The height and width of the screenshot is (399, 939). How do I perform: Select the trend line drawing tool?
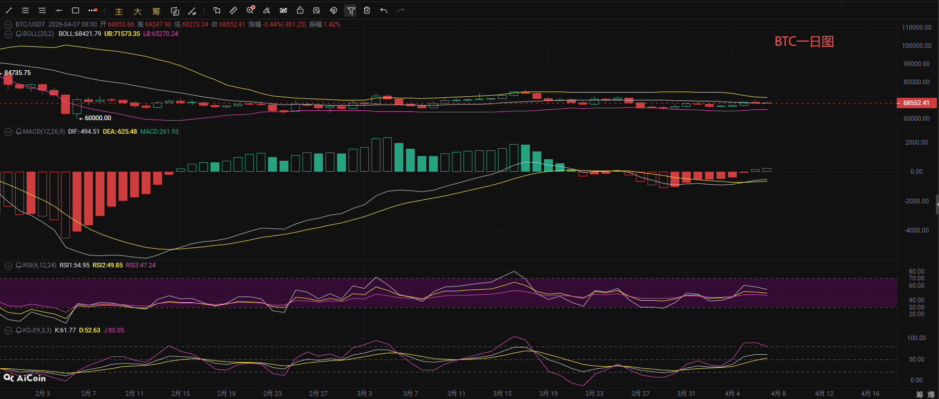[x=9, y=10]
